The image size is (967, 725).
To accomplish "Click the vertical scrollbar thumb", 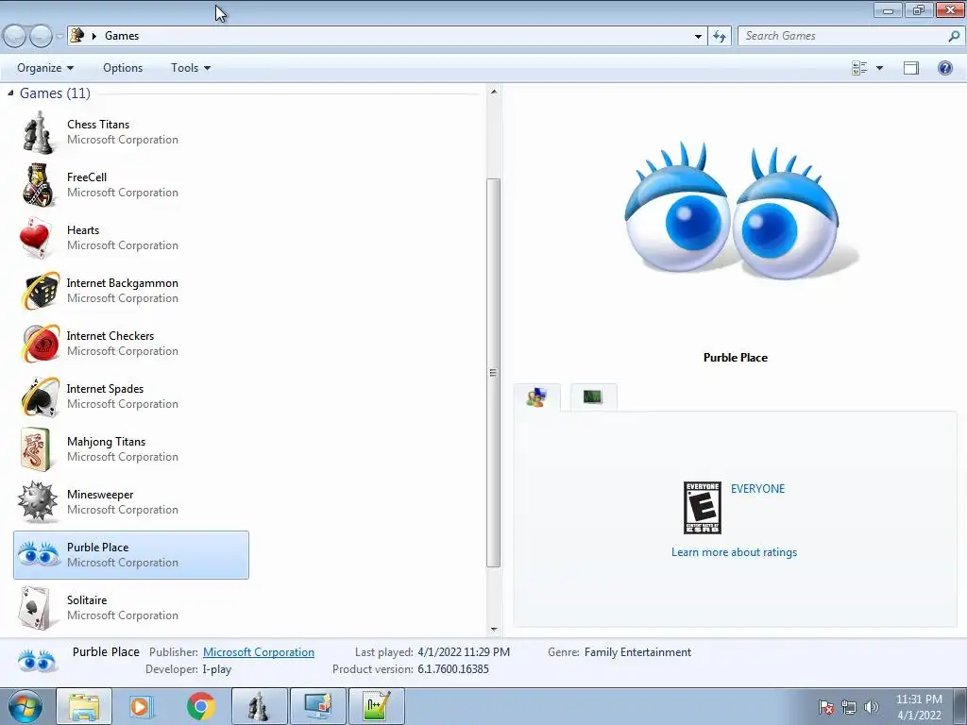I will pos(493,372).
